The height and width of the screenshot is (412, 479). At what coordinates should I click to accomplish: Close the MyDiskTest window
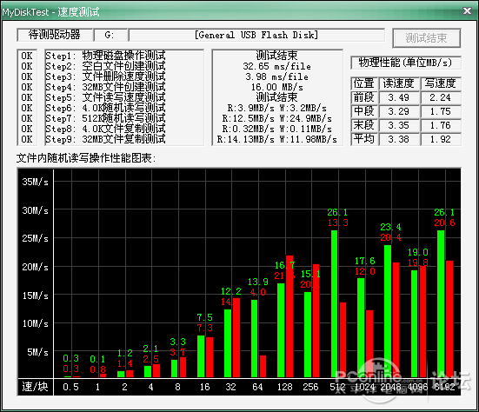tap(467, 11)
